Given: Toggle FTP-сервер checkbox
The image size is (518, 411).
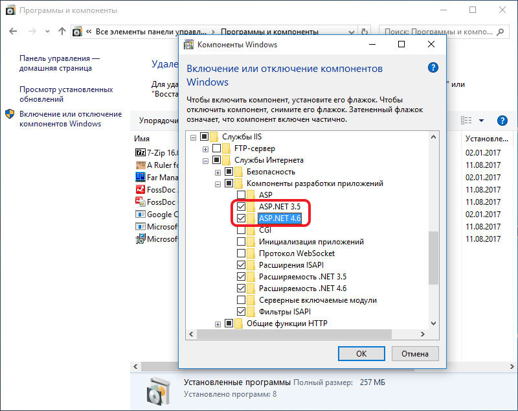Looking at the screenshot, I should (217, 148).
